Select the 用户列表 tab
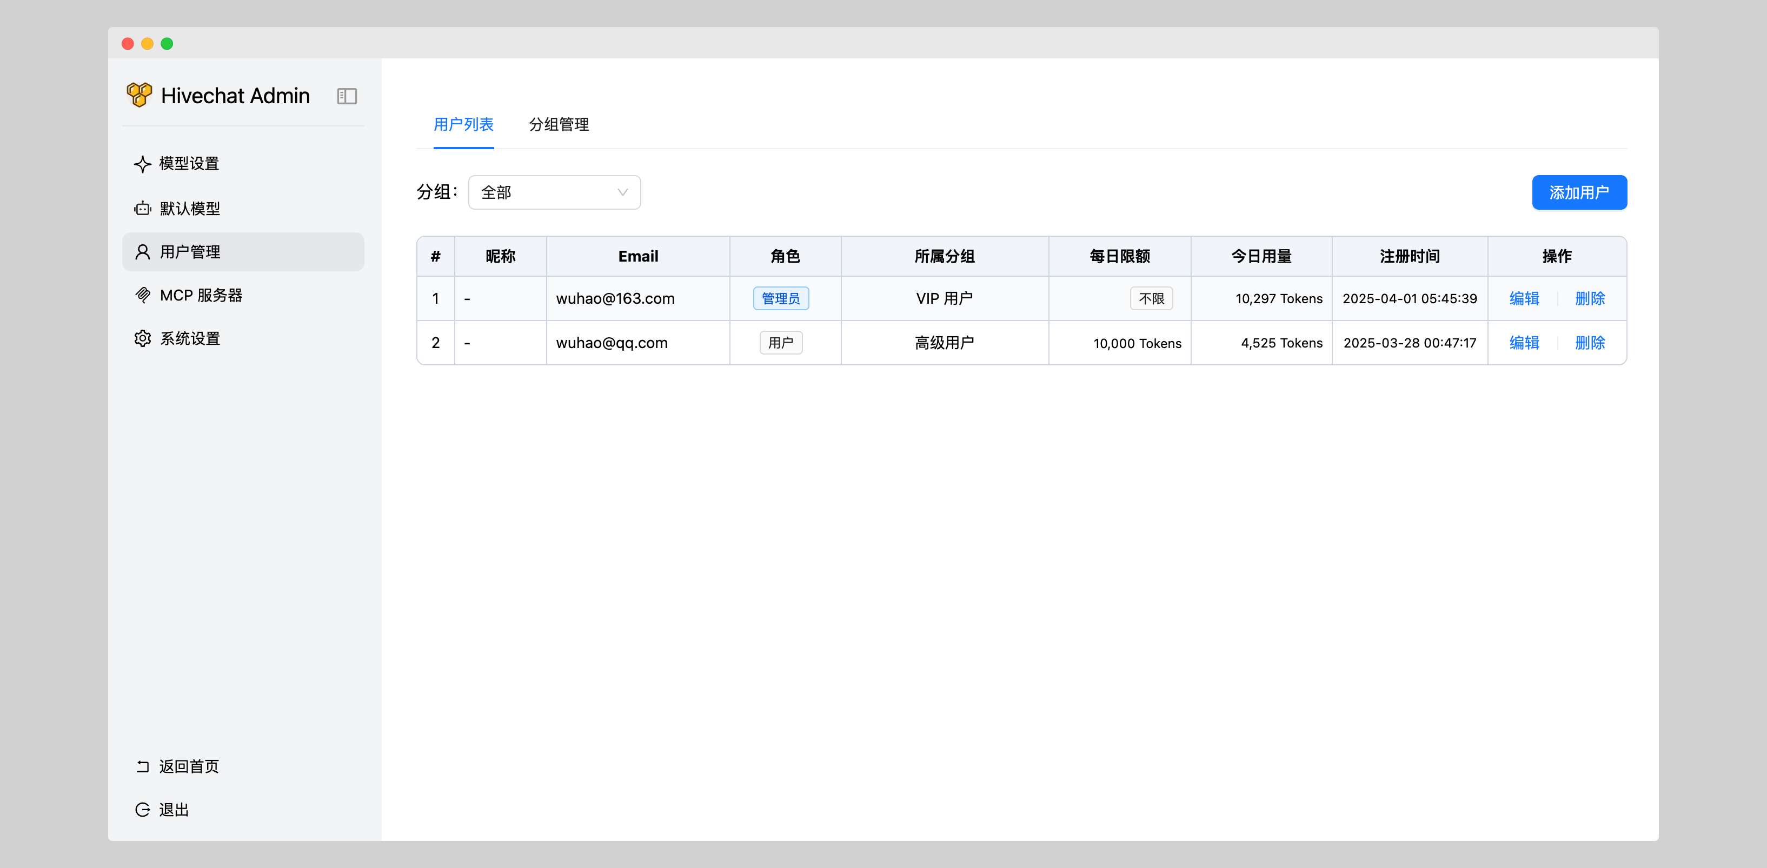 coord(463,125)
